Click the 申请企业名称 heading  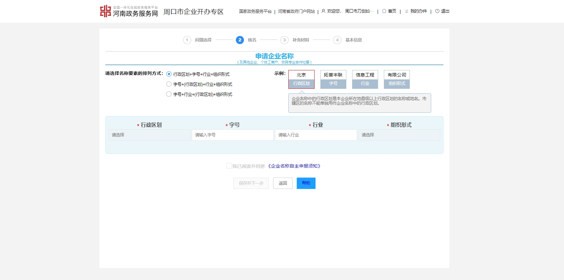pos(274,56)
